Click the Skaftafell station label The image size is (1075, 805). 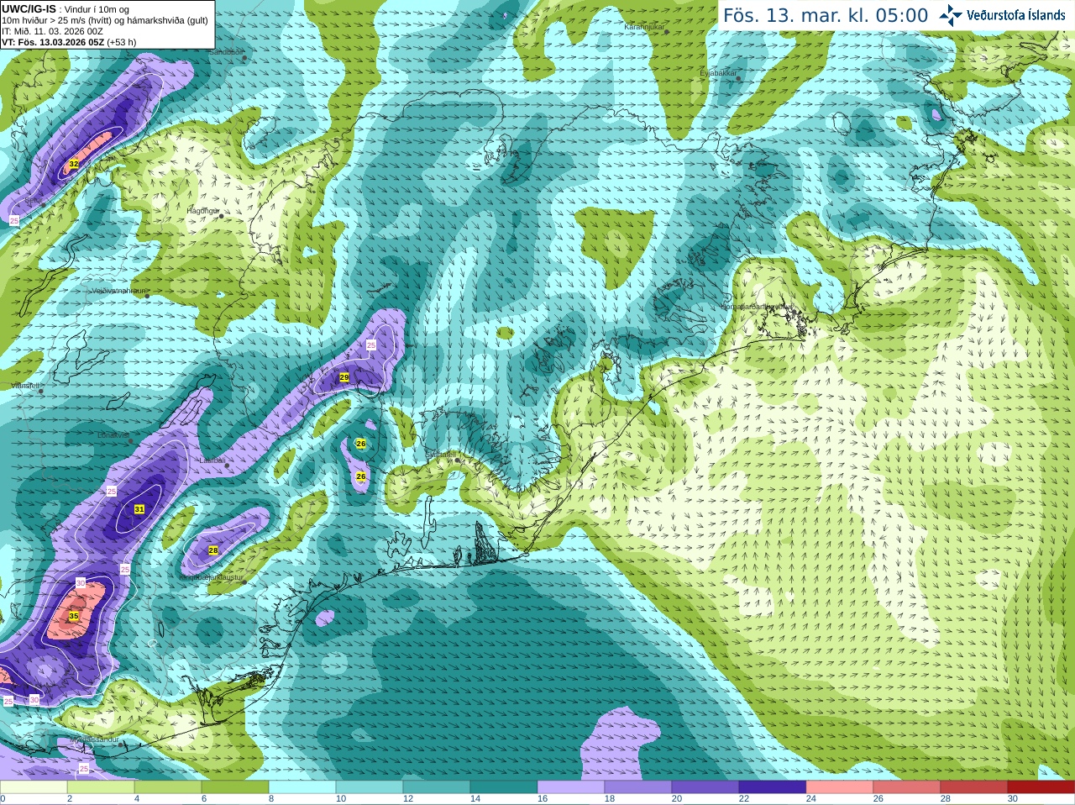439,455
